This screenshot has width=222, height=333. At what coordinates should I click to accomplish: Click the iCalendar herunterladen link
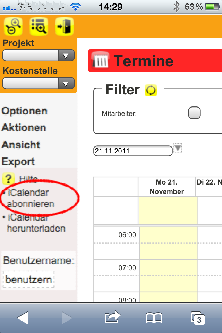click(35, 223)
